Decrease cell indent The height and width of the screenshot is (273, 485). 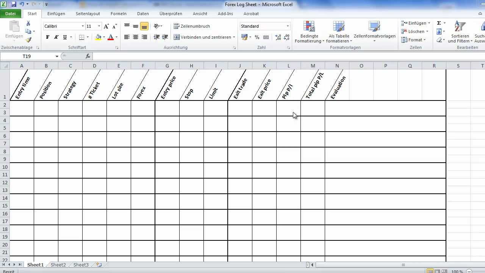[x=156, y=37]
